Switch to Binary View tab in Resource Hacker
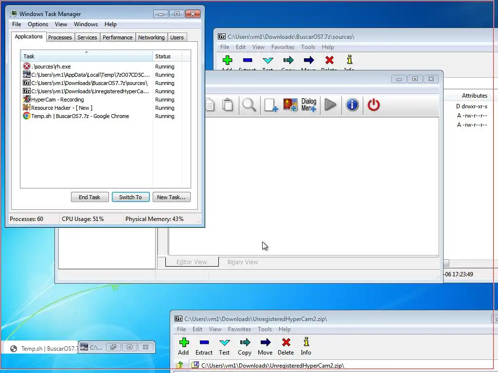Screen dimensions: 498x373 point(243,262)
